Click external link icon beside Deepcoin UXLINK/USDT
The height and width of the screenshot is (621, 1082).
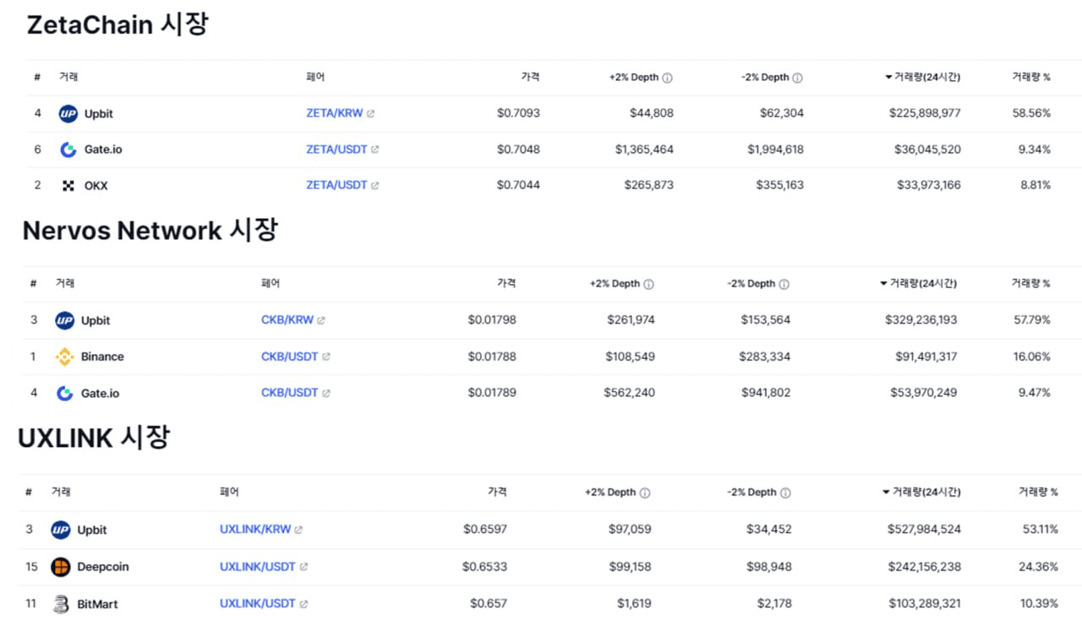point(303,567)
